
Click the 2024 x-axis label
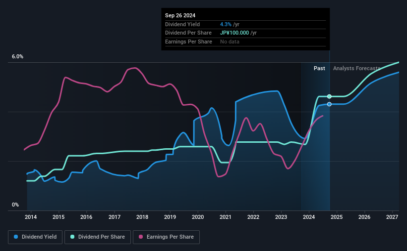coord(309,217)
